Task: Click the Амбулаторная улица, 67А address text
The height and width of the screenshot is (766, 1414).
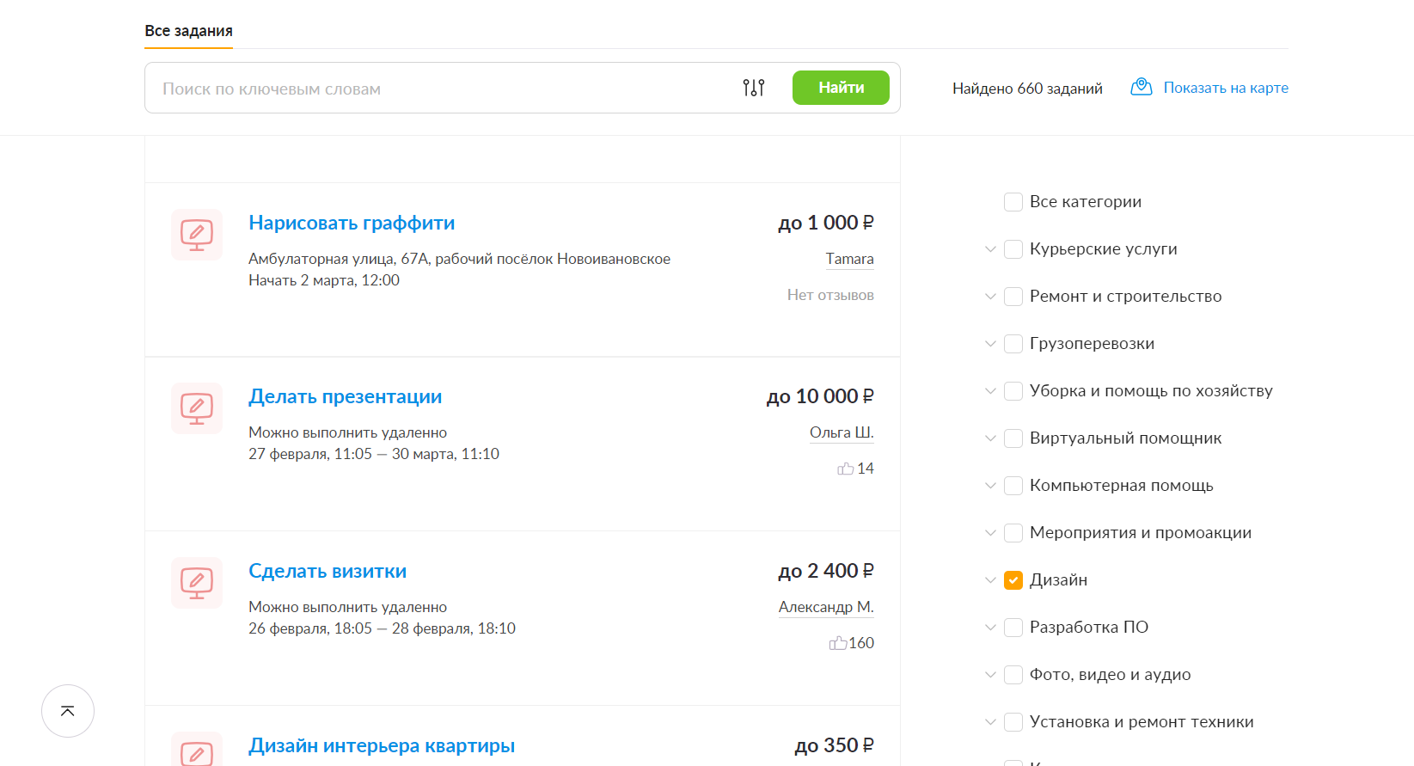Action: (x=459, y=259)
